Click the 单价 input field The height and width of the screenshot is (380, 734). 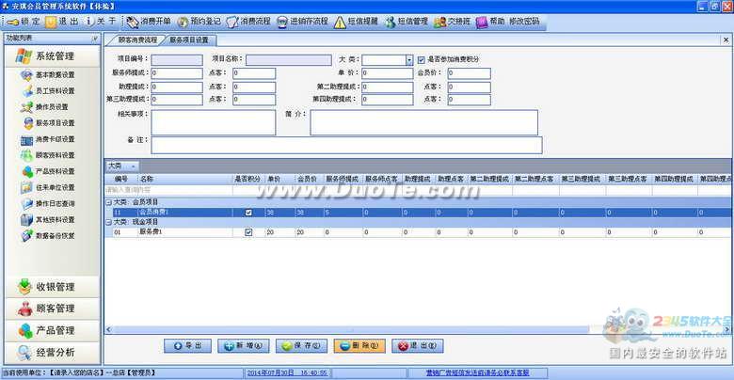click(388, 73)
